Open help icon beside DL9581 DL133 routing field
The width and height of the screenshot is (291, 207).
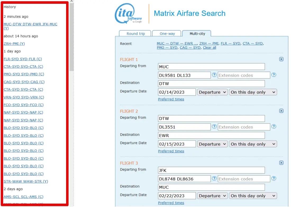point(214,75)
